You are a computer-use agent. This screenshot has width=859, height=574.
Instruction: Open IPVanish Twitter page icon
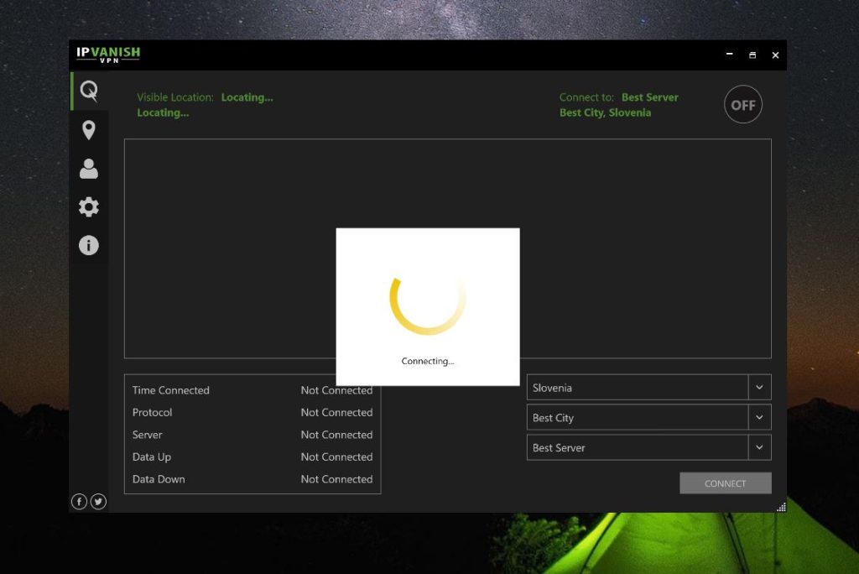pyautogui.click(x=98, y=501)
